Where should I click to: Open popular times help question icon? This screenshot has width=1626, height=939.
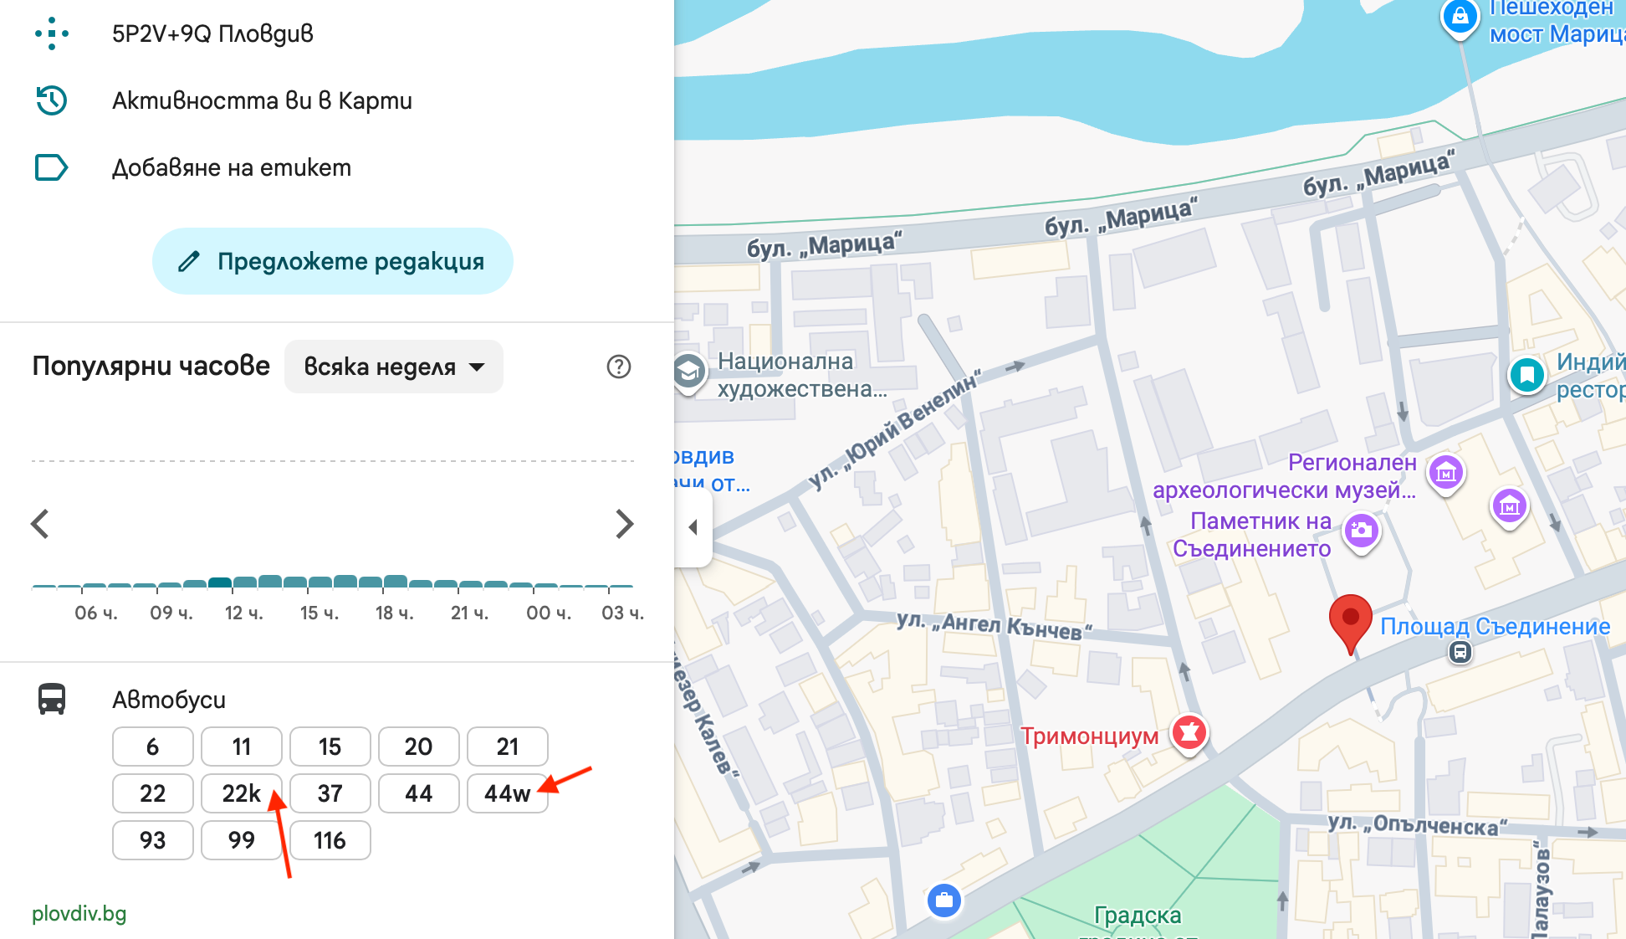pyautogui.click(x=619, y=367)
